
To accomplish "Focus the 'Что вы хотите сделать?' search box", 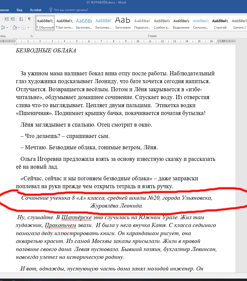I will pos(71,10).
